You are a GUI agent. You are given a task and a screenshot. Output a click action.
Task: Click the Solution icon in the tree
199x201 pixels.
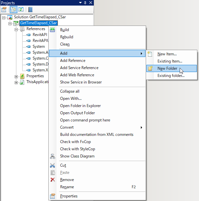click(10, 17)
